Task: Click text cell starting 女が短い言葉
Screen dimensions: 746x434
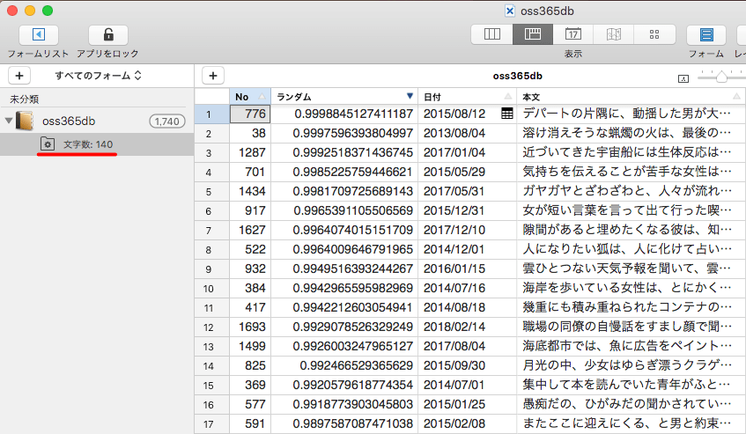Action: click(x=631, y=210)
